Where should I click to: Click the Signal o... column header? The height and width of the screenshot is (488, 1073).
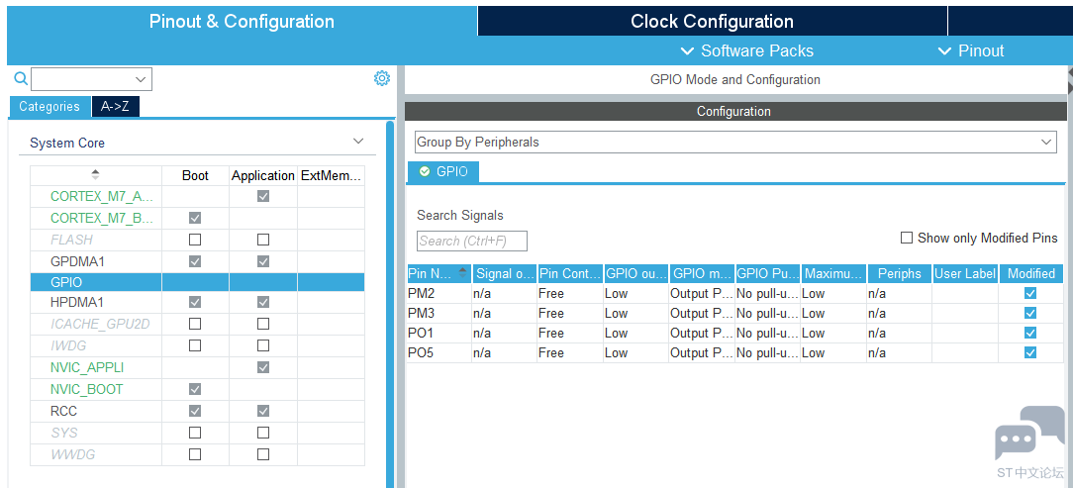pos(505,274)
